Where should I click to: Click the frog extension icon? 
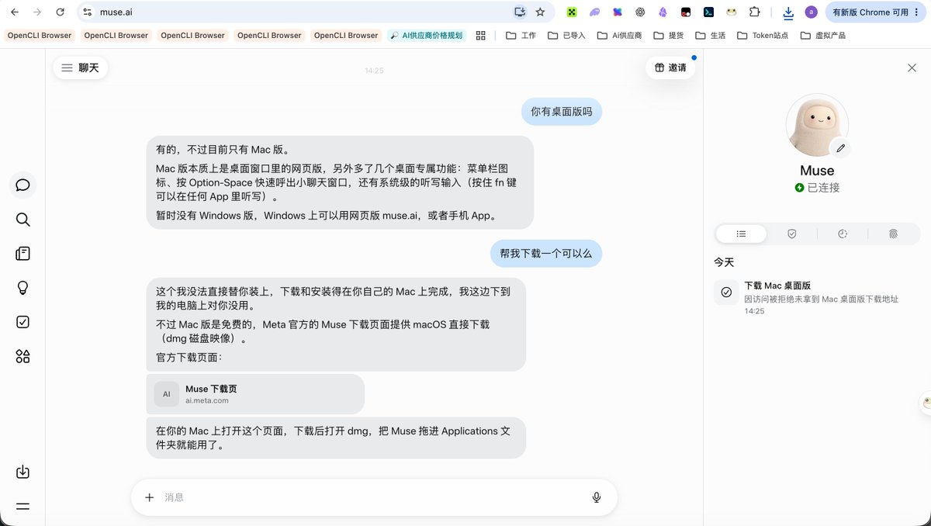coord(732,12)
